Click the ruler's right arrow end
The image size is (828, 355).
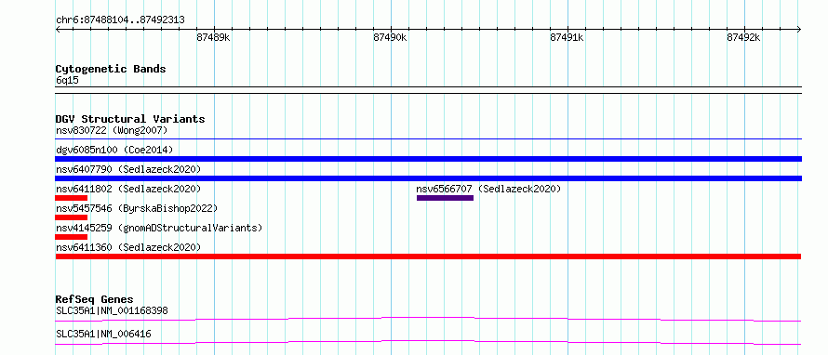pos(799,29)
